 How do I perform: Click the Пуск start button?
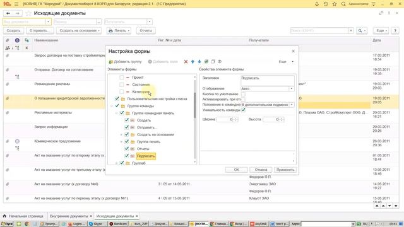[x=7, y=224]
